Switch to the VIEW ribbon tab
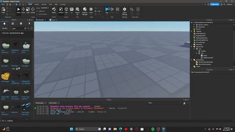Image resolution: width=235 pixels, height=132 pixels. pos(56,4)
